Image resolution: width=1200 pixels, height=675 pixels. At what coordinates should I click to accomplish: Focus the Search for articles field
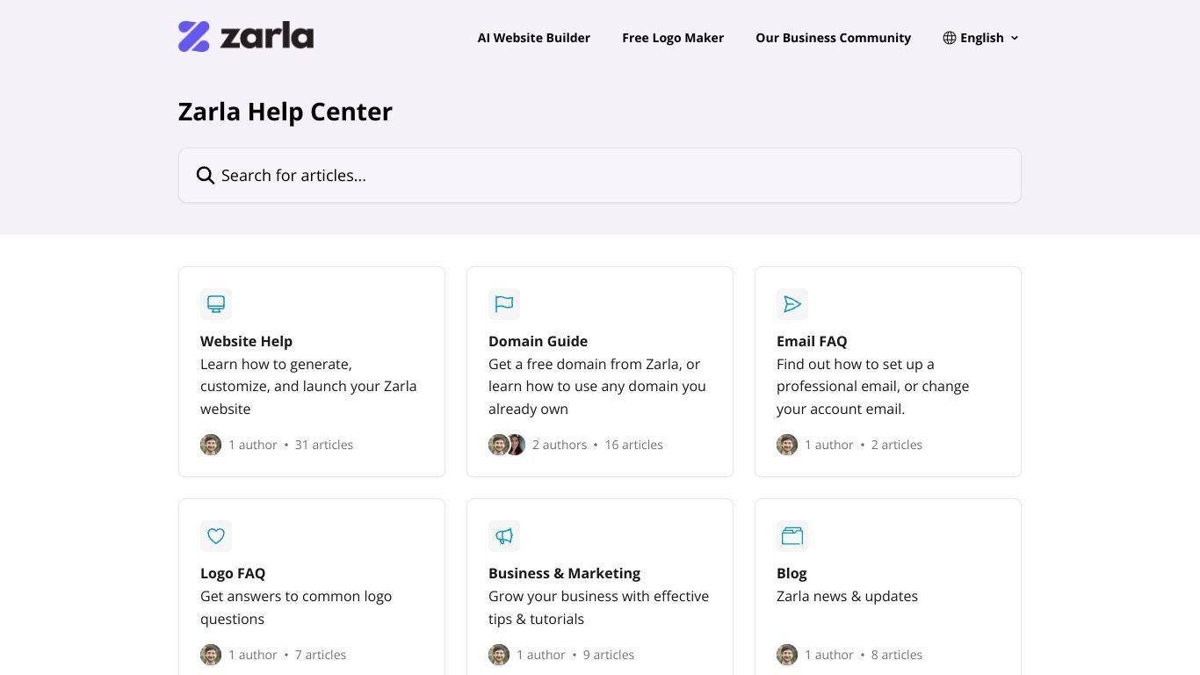600,176
